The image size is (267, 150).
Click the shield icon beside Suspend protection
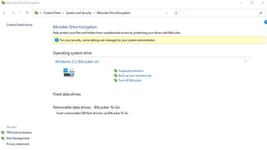tap(116, 71)
